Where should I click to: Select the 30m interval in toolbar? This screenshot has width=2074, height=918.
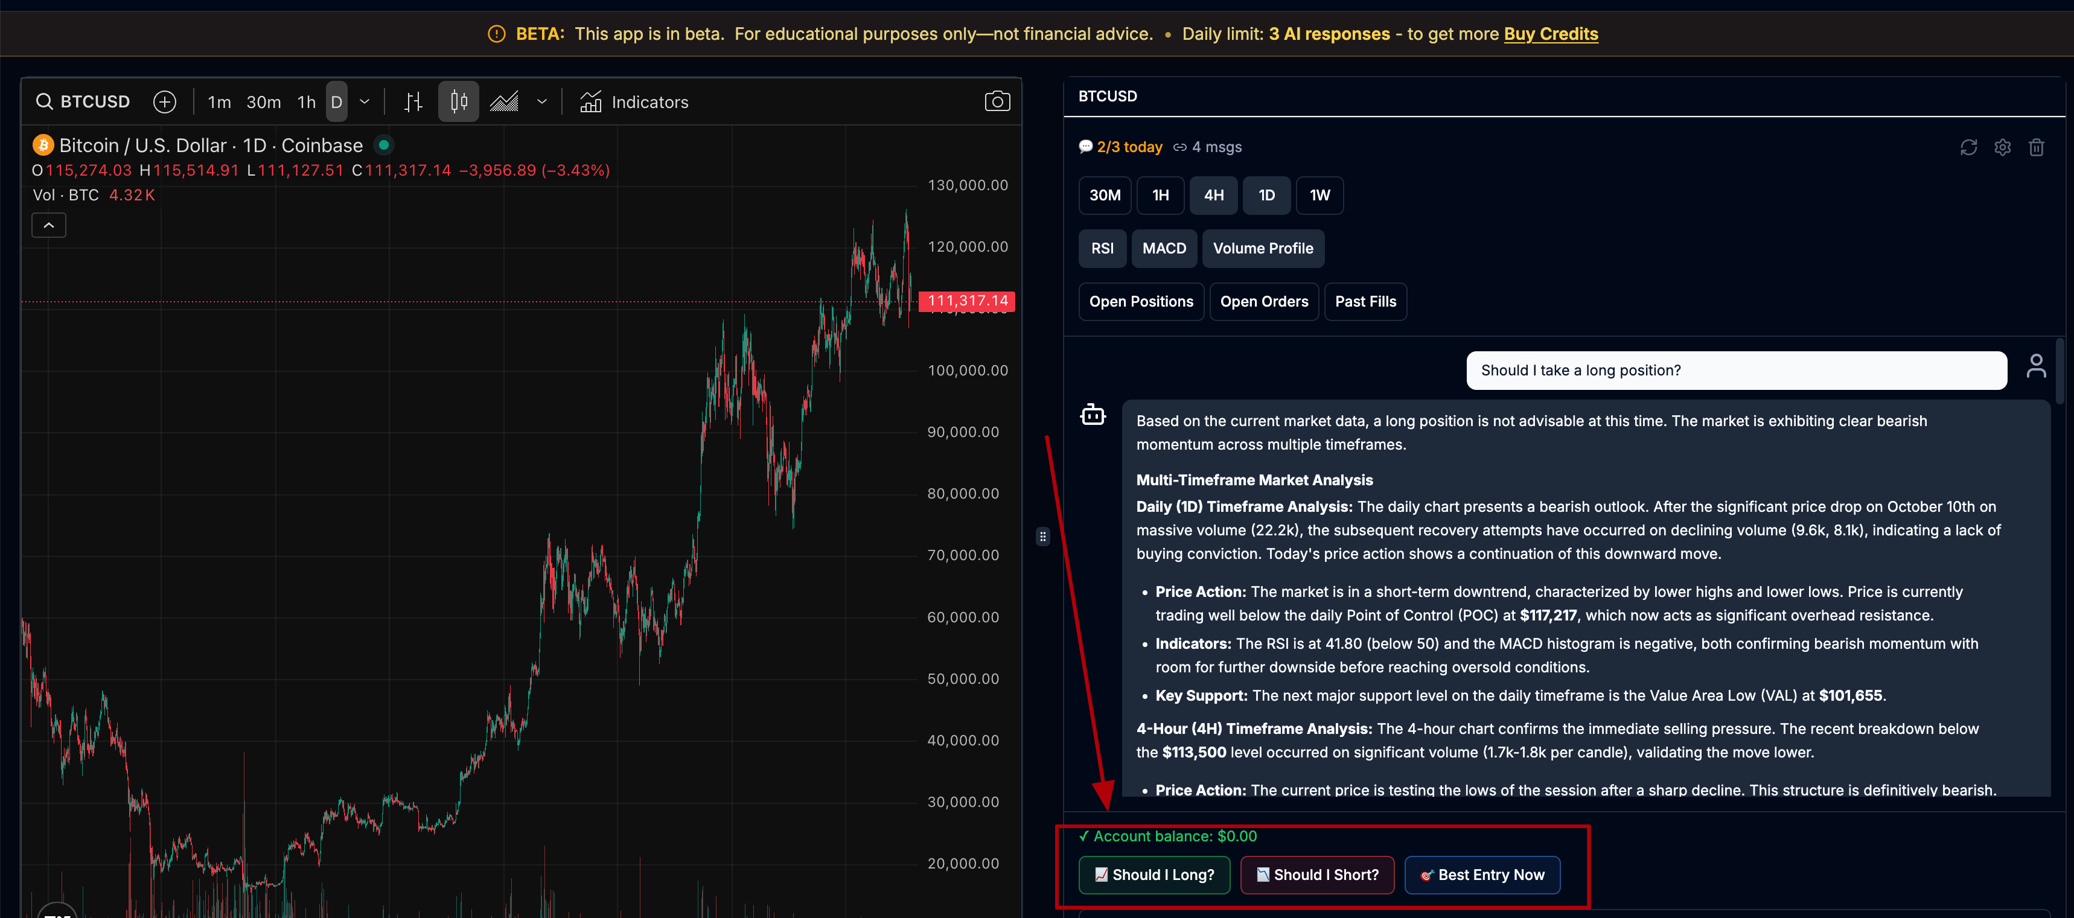pyautogui.click(x=263, y=102)
